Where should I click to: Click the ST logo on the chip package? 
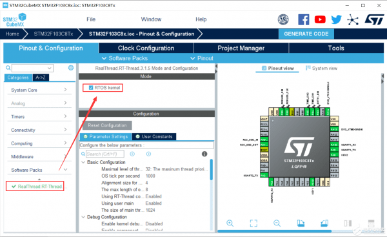(299, 147)
